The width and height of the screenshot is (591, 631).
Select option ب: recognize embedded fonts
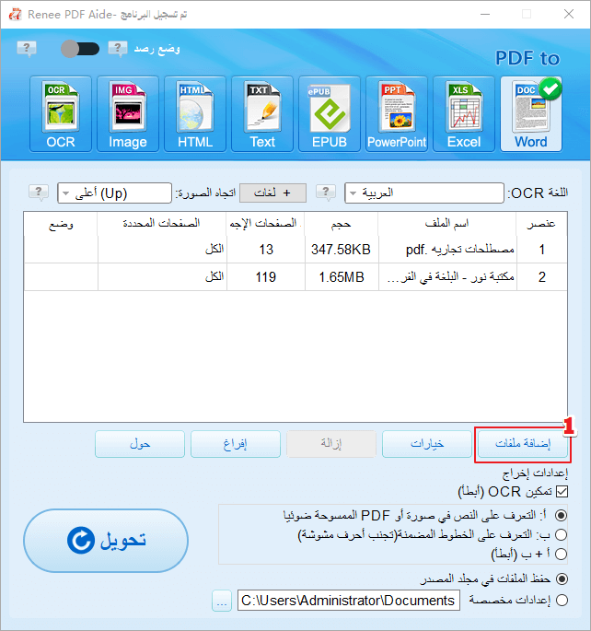(x=561, y=534)
